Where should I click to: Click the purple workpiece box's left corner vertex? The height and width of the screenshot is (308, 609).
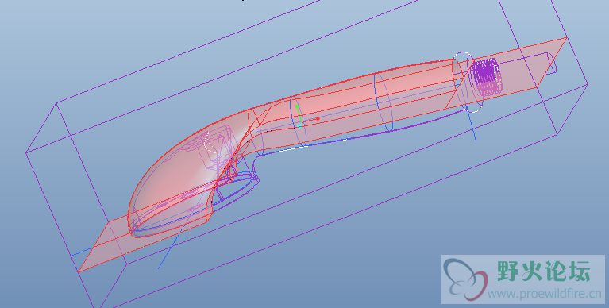coord(26,153)
